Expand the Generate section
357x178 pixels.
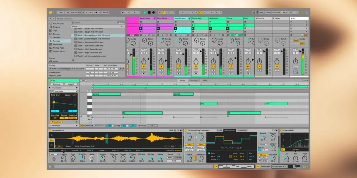77,125
